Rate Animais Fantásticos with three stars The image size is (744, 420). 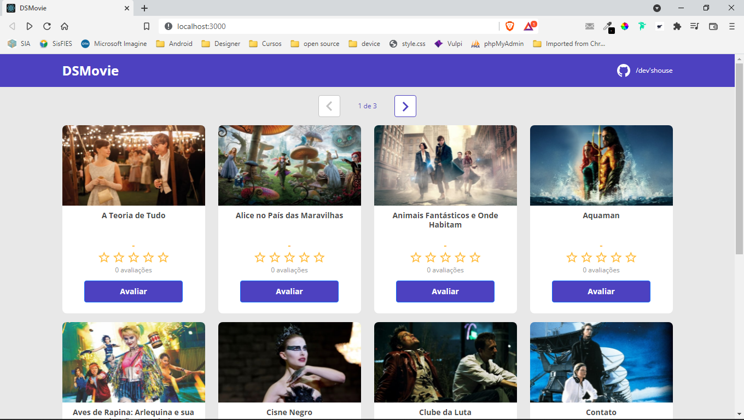click(445, 257)
